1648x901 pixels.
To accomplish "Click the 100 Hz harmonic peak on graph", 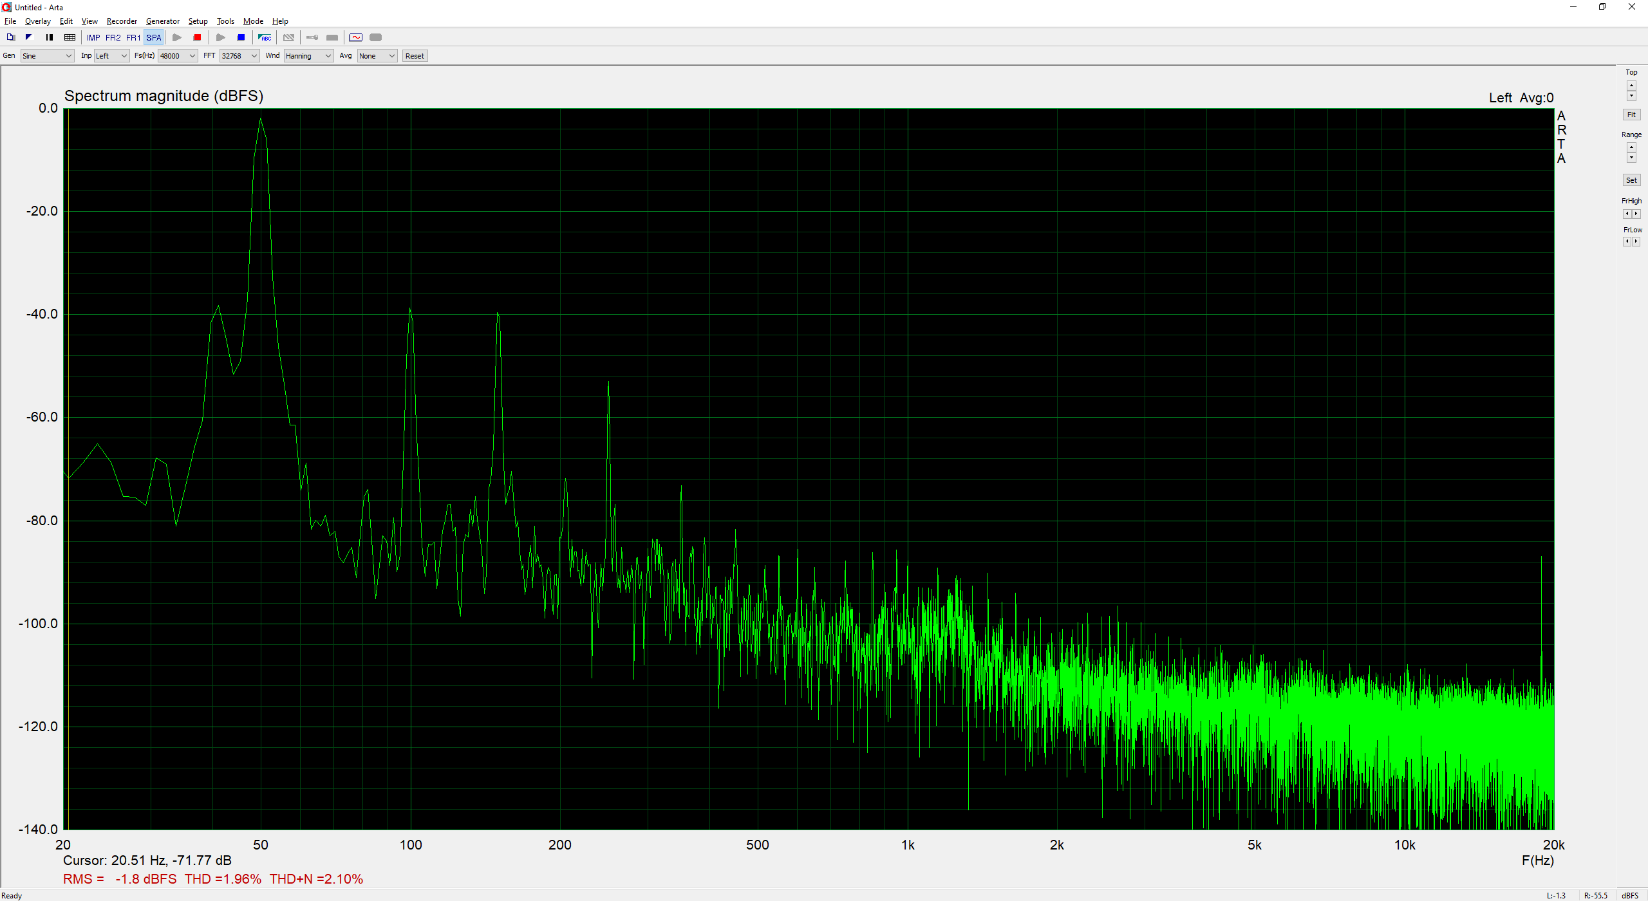I will tap(410, 310).
